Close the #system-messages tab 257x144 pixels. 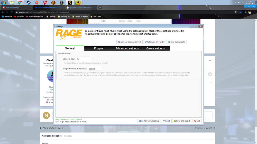pyautogui.click(x=31, y=7)
